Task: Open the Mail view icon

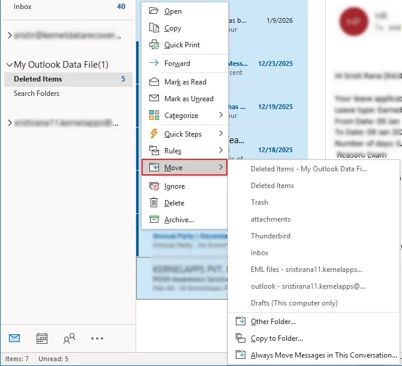Action: [x=14, y=338]
